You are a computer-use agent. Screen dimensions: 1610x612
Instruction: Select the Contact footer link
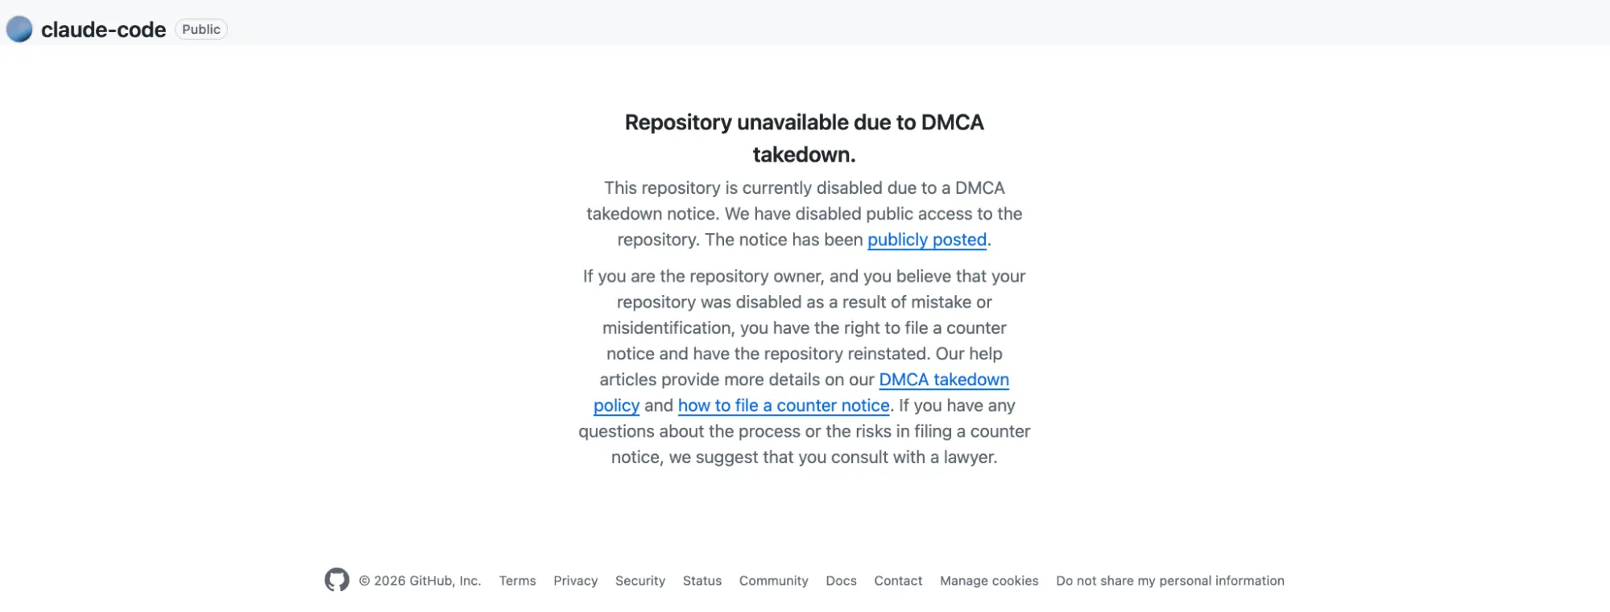pos(898,581)
